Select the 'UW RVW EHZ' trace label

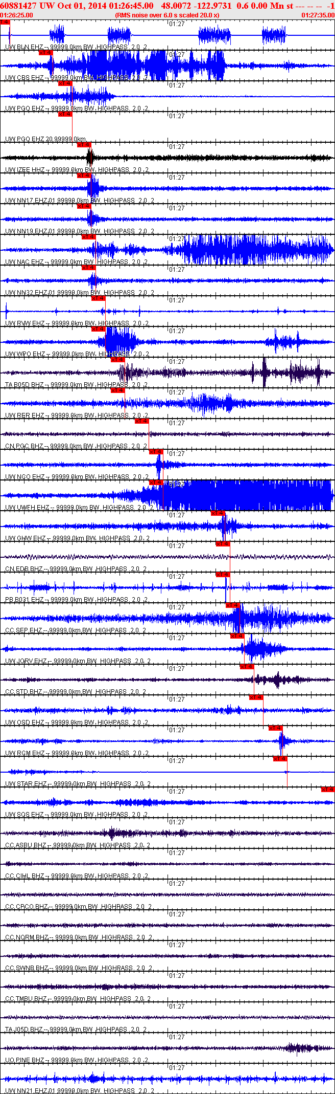pyautogui.click(x=25, y=323)
